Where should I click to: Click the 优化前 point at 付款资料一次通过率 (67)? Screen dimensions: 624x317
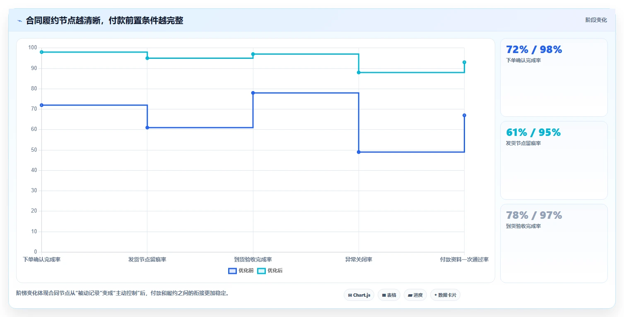point(464,115)
